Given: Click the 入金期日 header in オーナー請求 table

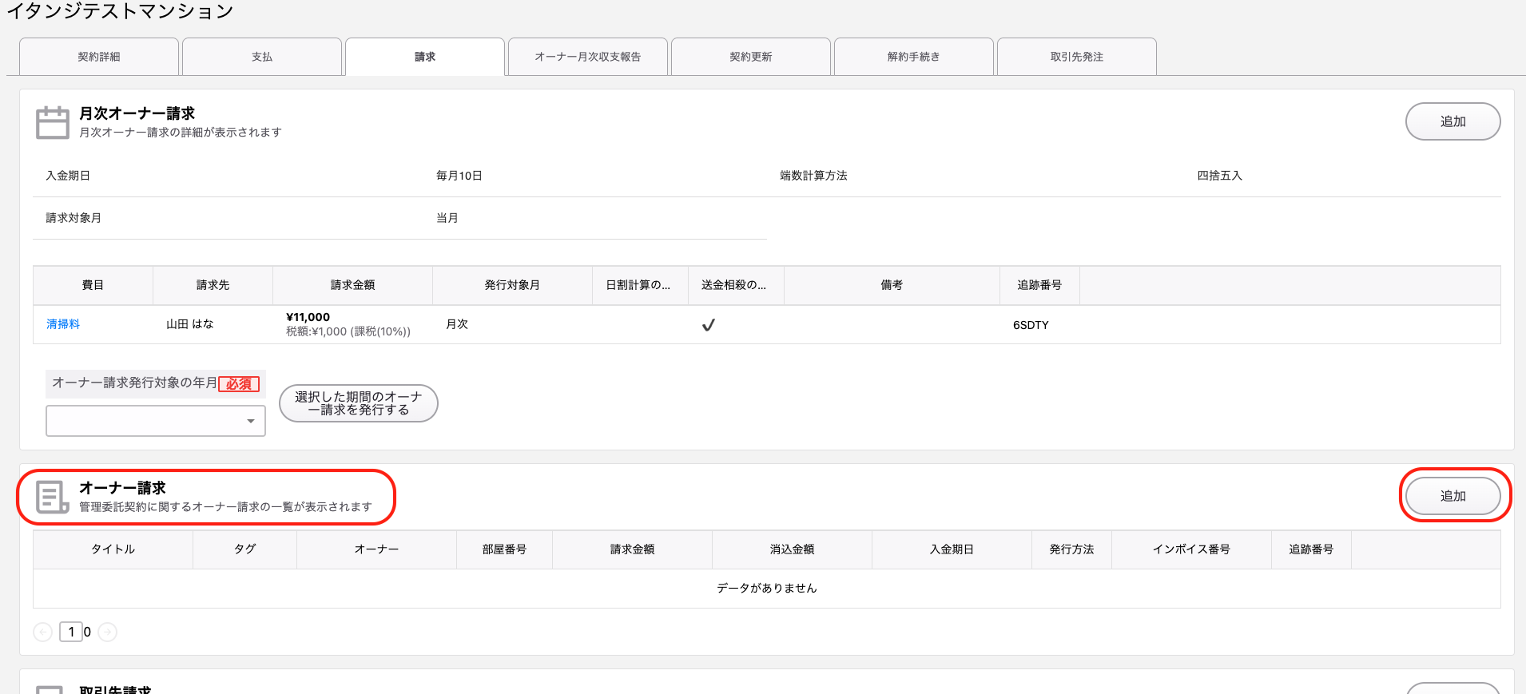Looking at the screenshot, I should (x=952, y=549).
